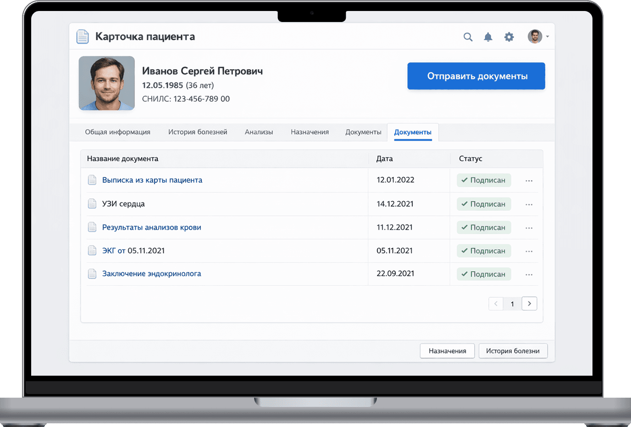Click the notifications bell icon
631x427 pixels.
[488, 37]
